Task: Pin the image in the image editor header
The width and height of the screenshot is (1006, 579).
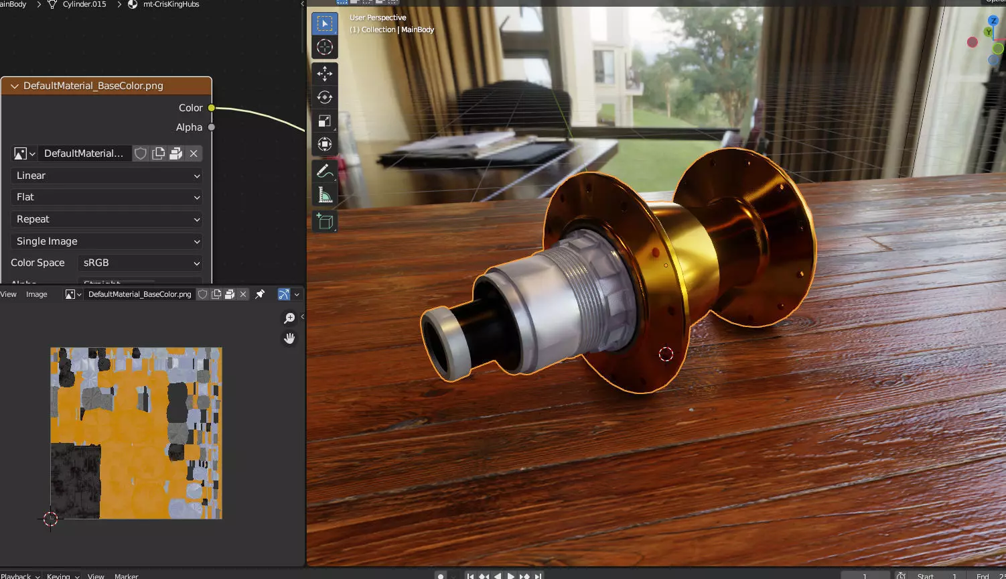Action: (260, 294)
